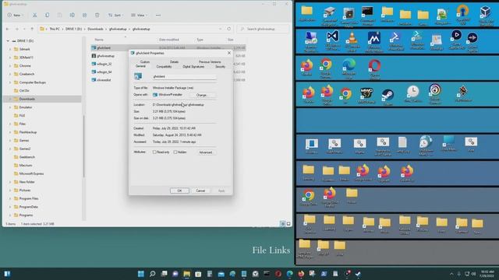
Task: Collapse the DRIVE 1 (D:) tree node
Action: point(8,41)
